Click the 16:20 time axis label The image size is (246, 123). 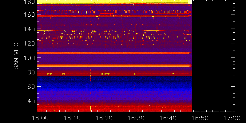tap(104, 118)
